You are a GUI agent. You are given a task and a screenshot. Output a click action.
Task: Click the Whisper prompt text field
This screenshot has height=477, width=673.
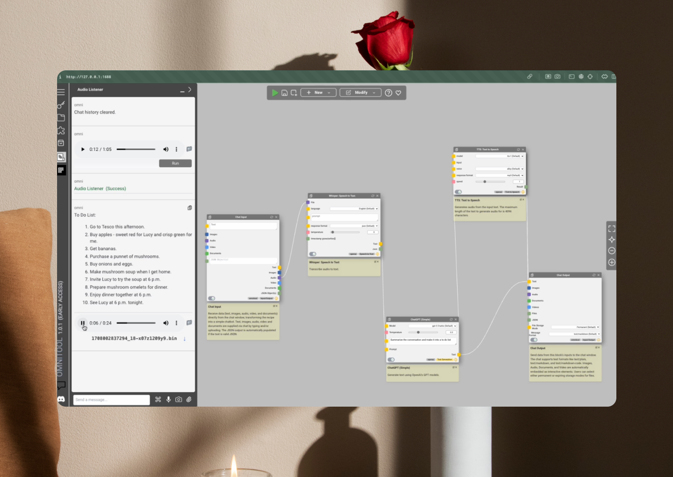(344, 217)
